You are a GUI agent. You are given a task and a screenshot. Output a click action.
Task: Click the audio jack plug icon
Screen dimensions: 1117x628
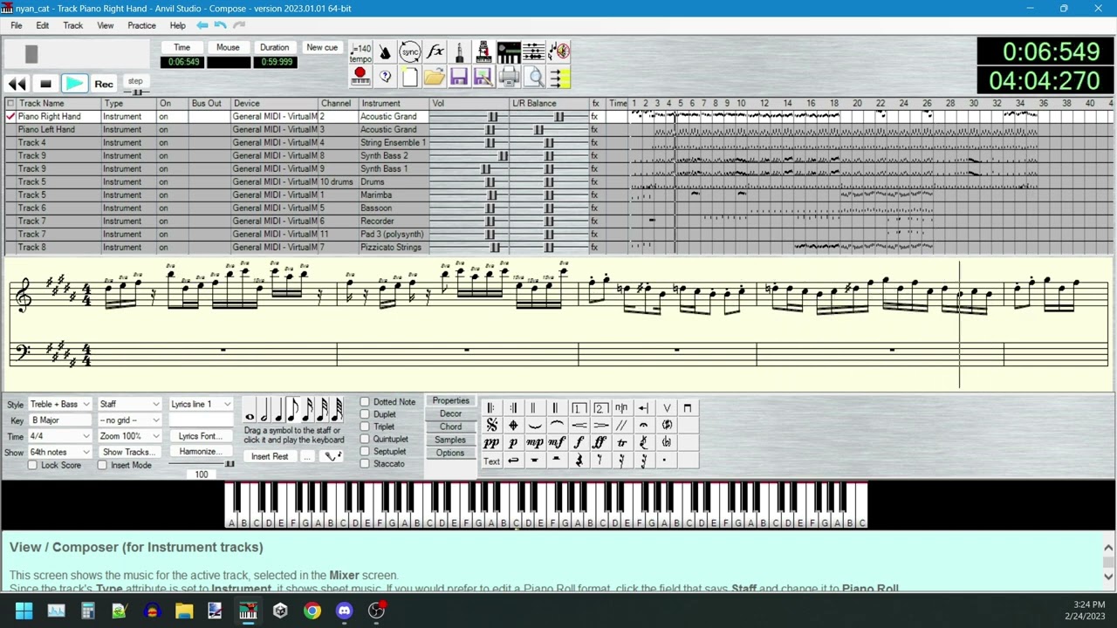459,52
